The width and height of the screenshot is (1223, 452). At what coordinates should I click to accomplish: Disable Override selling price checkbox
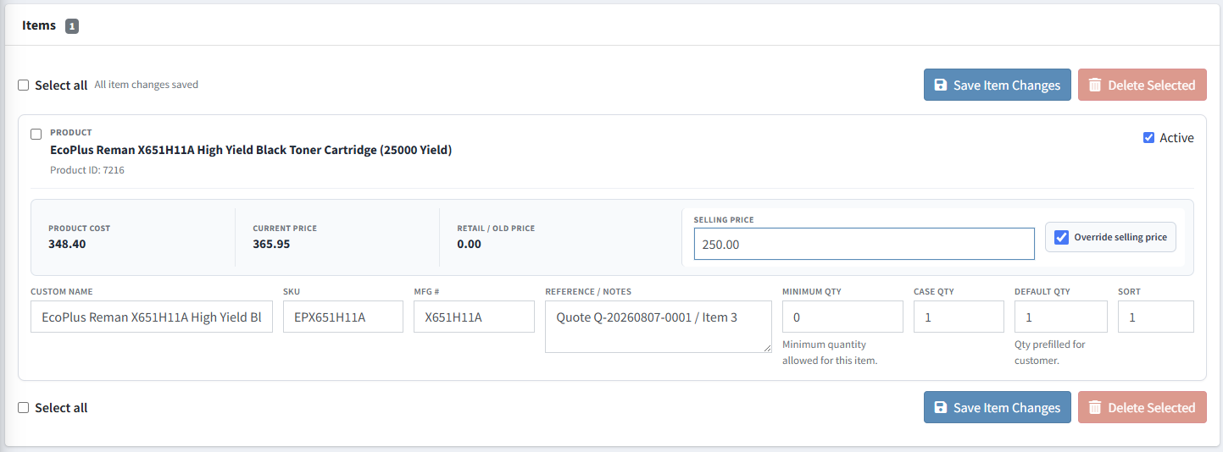tap(1061, 237)
